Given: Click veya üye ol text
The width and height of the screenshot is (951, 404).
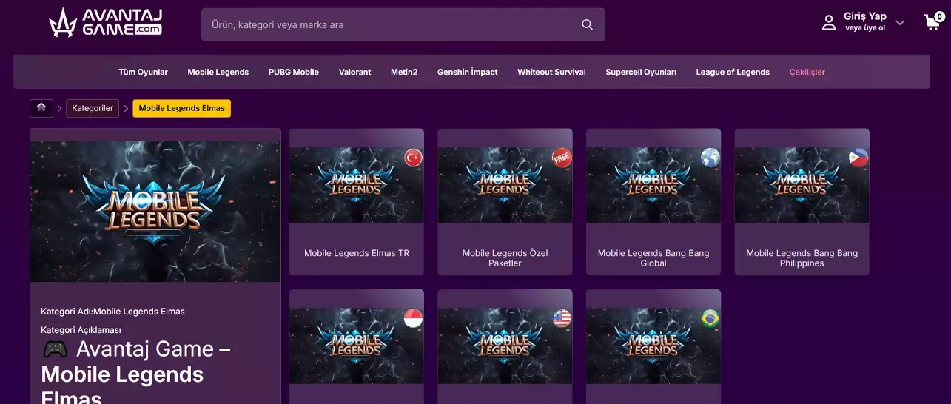Looking at the screenshot, I should pos(865,28).
